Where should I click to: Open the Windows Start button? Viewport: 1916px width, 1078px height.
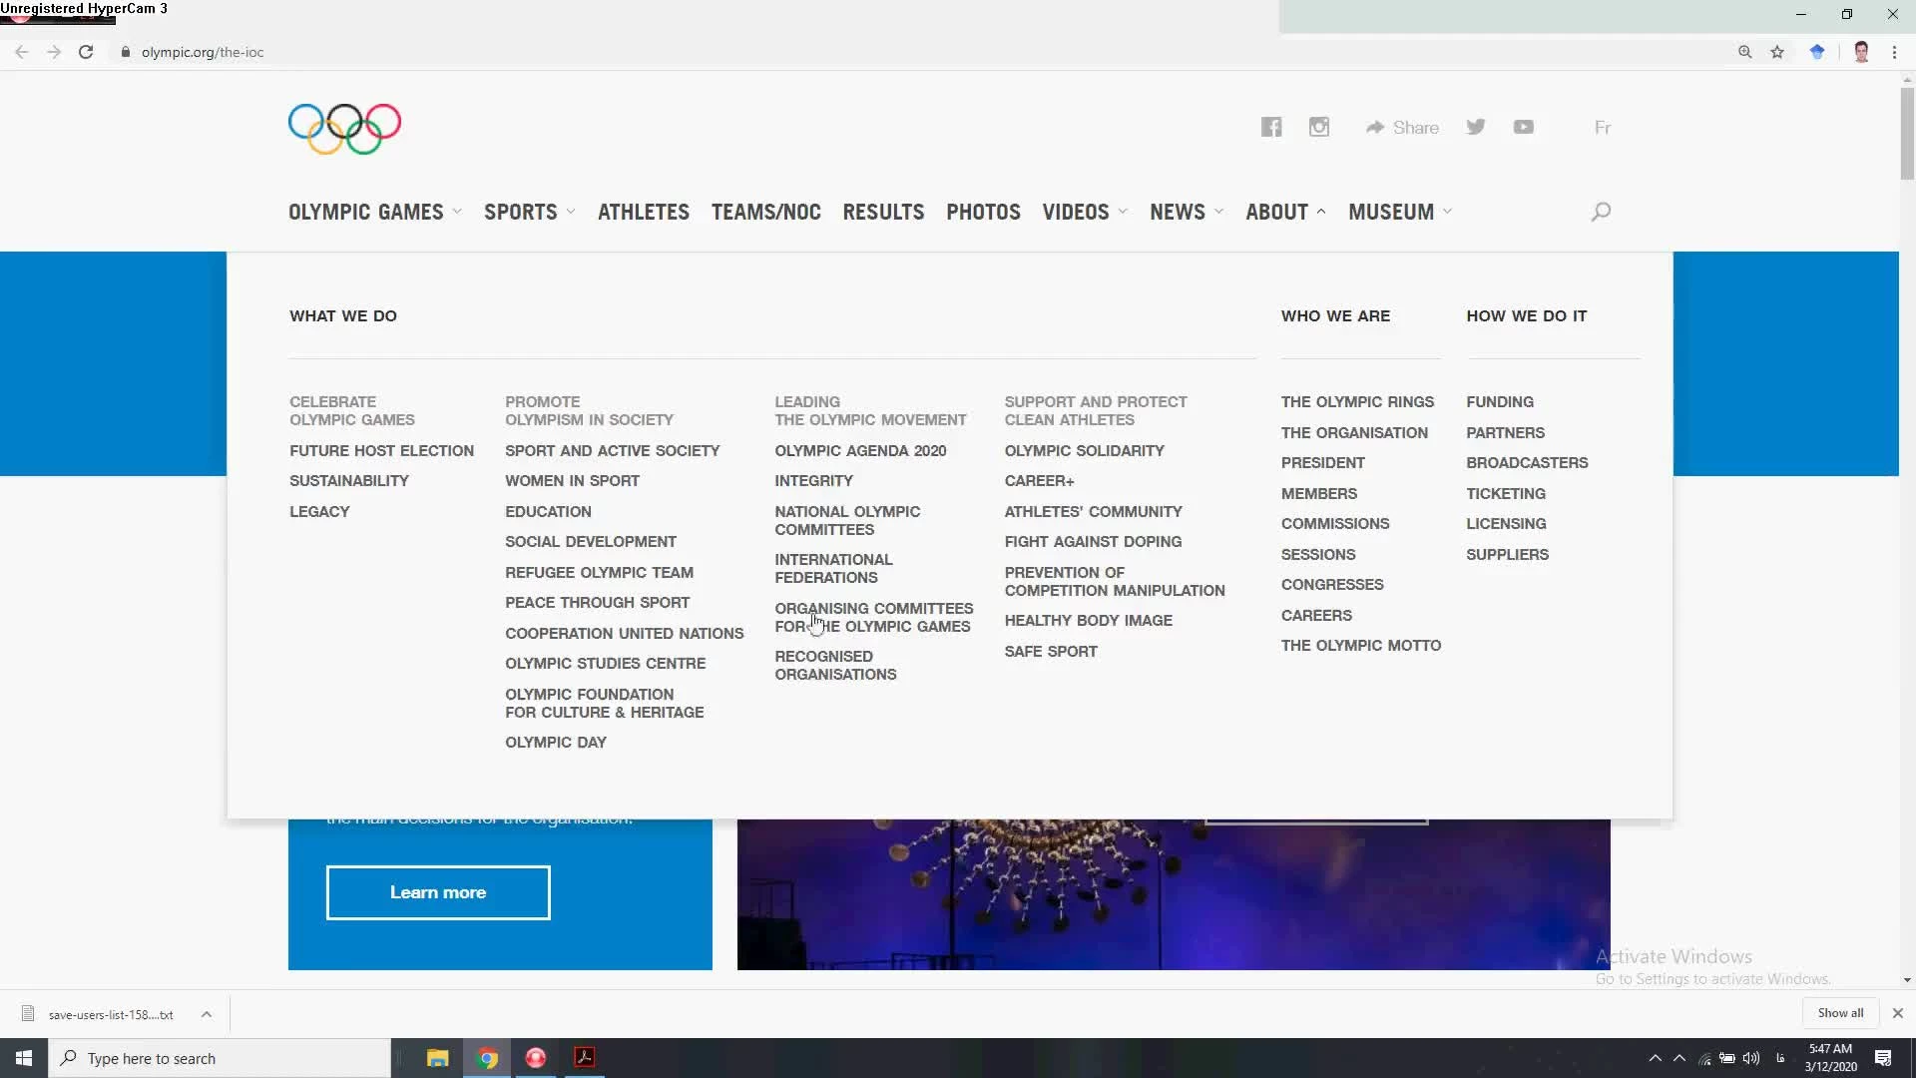coord(24,1058)
